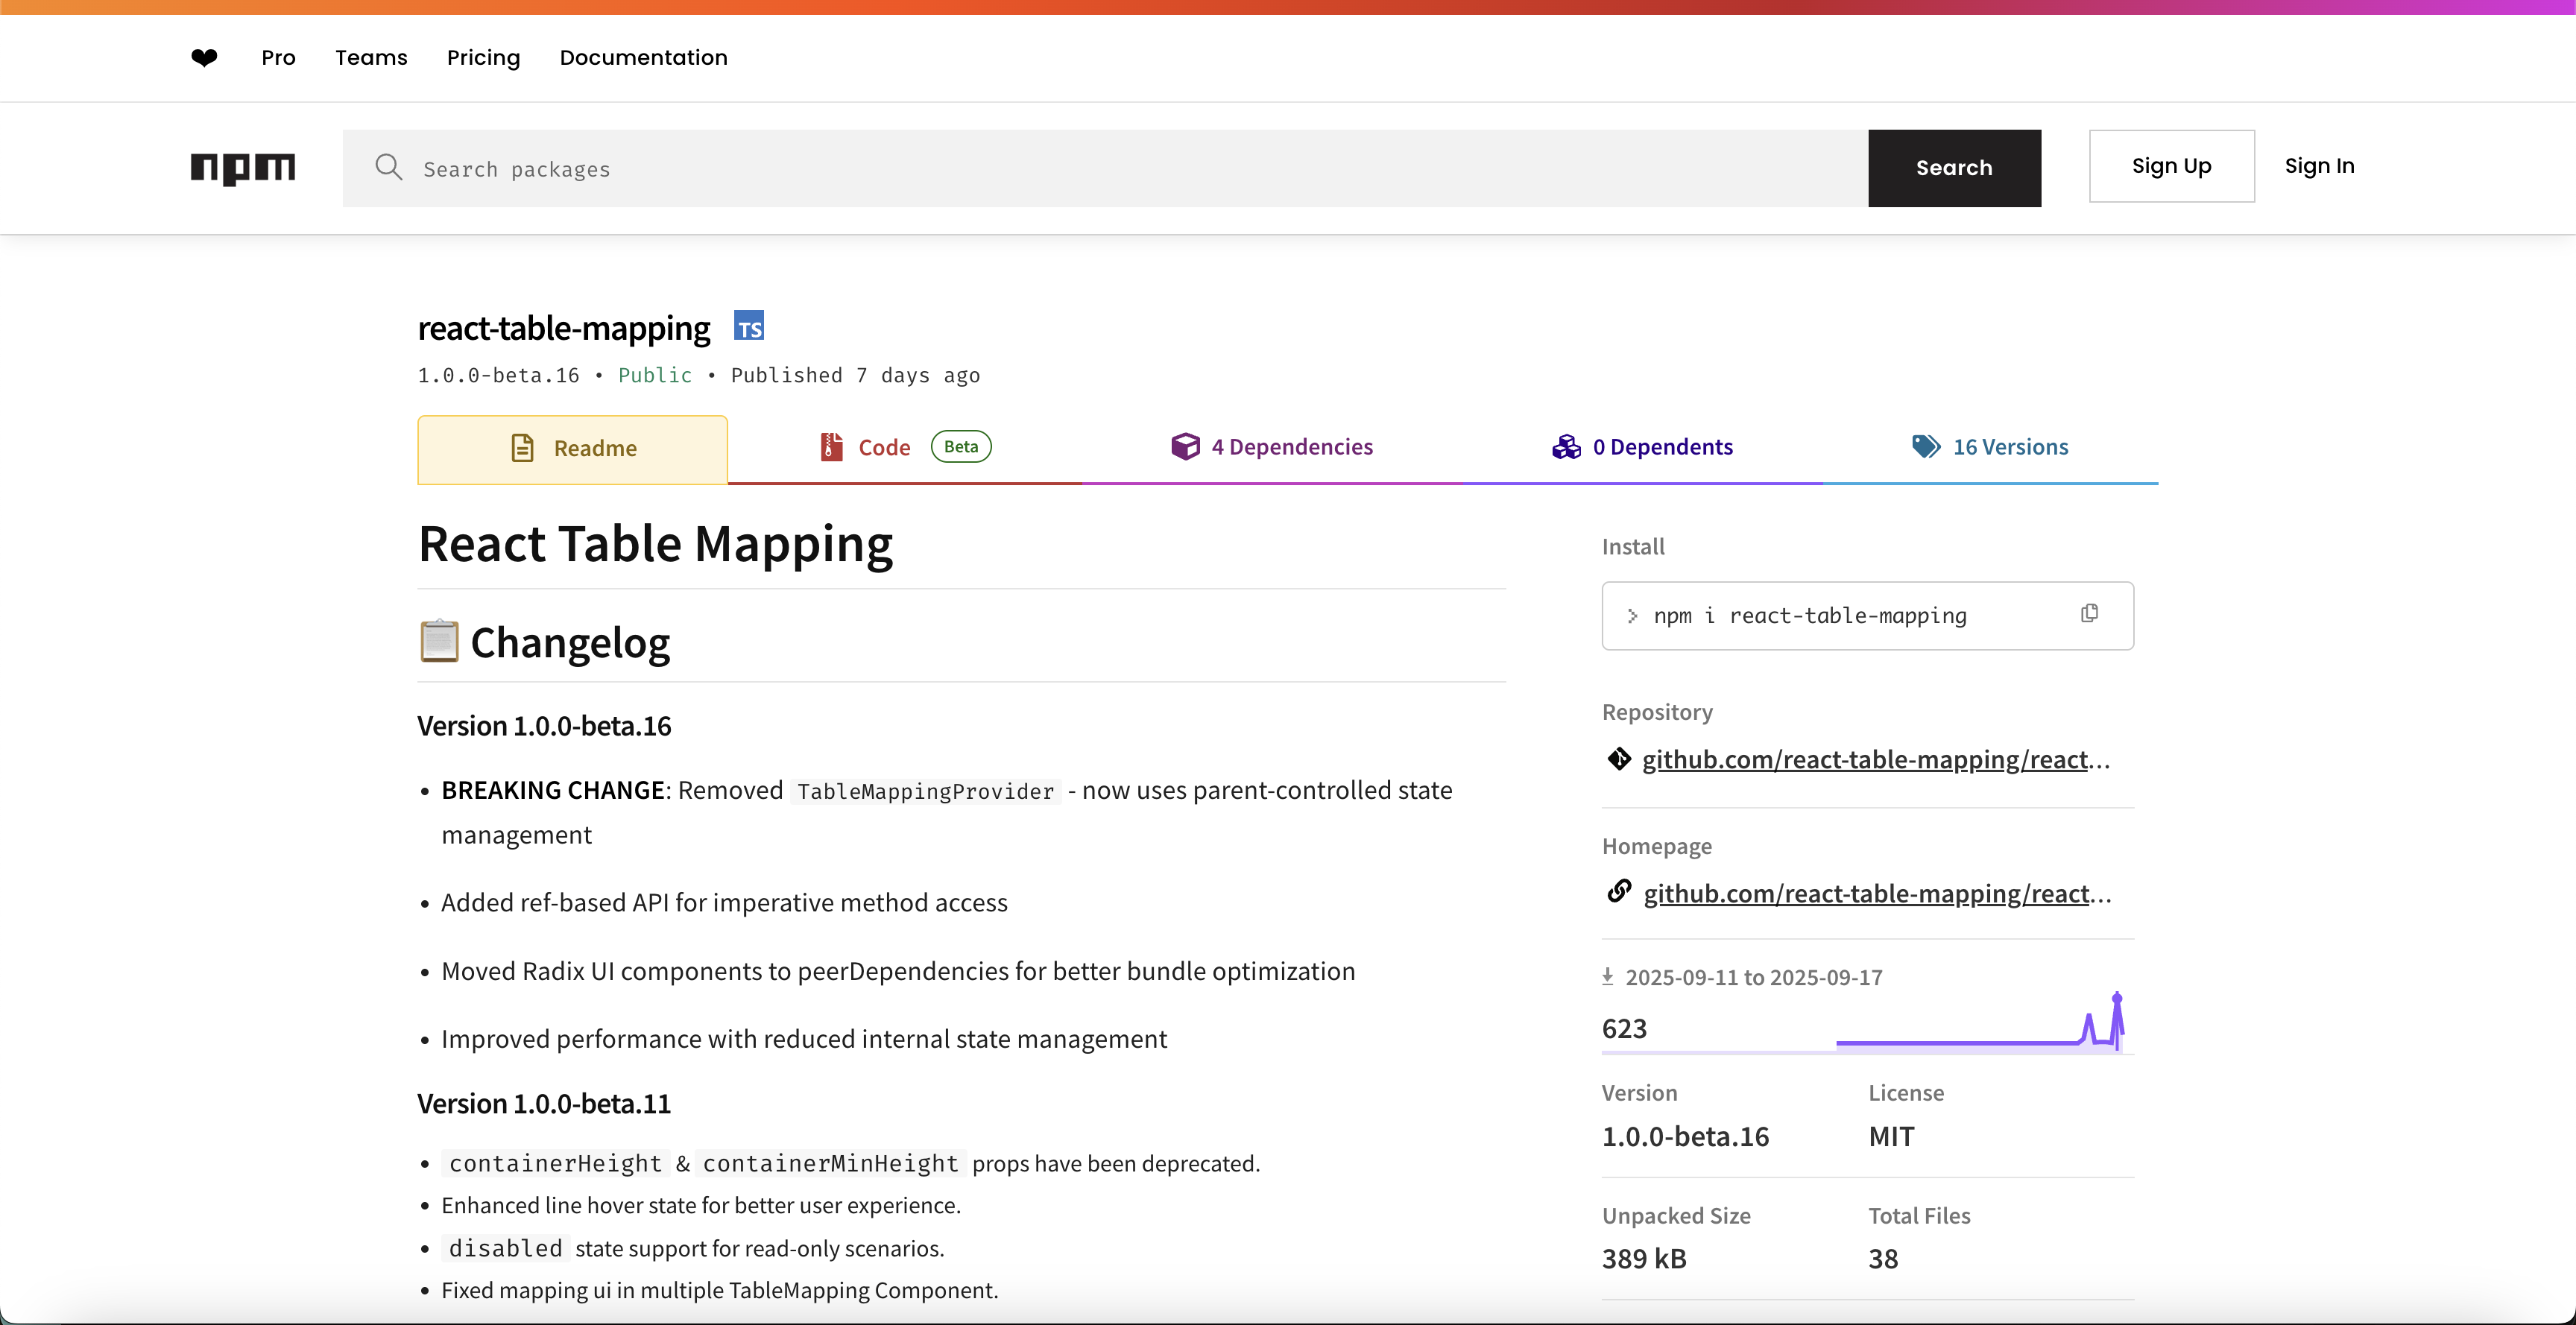This screenshot has height=1325, width=2576.
Task: Go to Documentation in top nav
Action: pyautogui.click(x=643, y=58)
